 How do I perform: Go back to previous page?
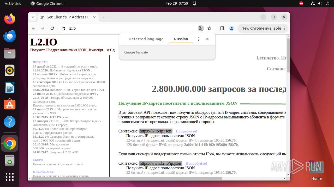(33, 28)
